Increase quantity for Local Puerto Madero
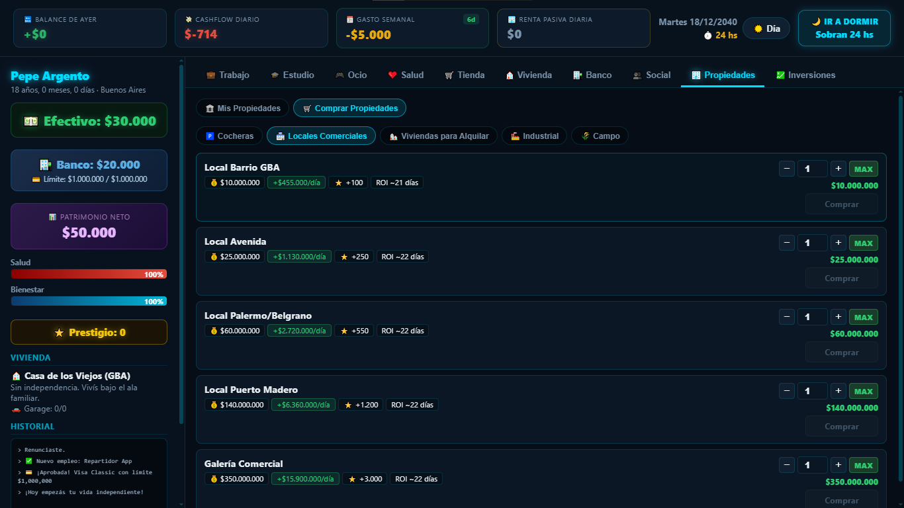This screenshot has height=508, width=904. [x=838, y=391]
